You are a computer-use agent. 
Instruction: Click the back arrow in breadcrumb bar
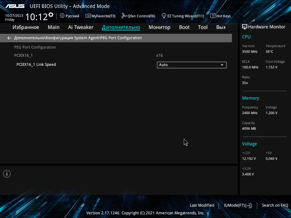pos(9,38)
